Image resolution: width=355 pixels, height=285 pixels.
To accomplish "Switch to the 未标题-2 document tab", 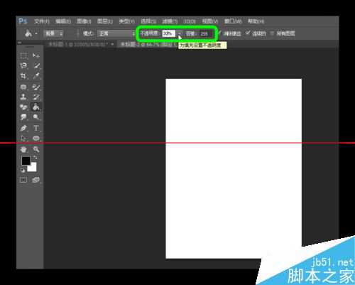I will tap(148, 44).
